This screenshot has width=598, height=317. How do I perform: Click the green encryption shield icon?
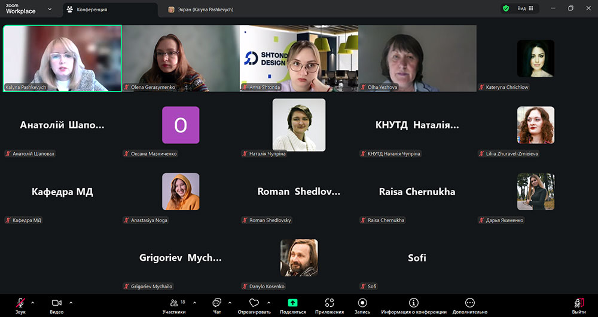506,9
